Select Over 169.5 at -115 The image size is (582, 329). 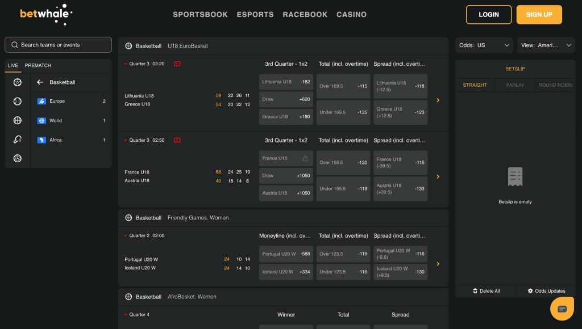coord(343,86)
